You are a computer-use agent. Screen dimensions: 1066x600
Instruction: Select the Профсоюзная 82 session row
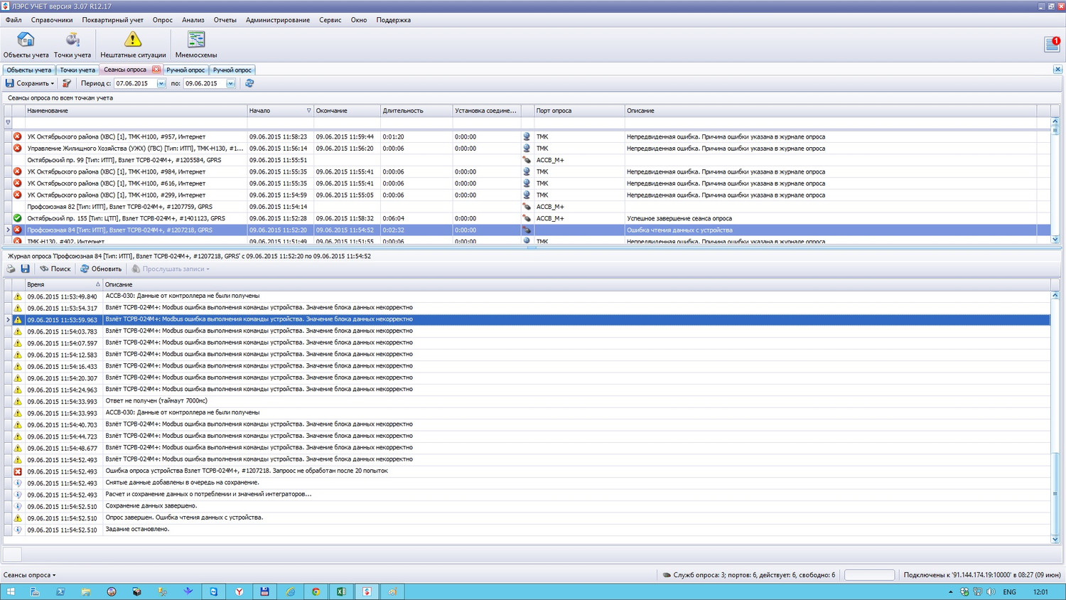tap(527, 207)
